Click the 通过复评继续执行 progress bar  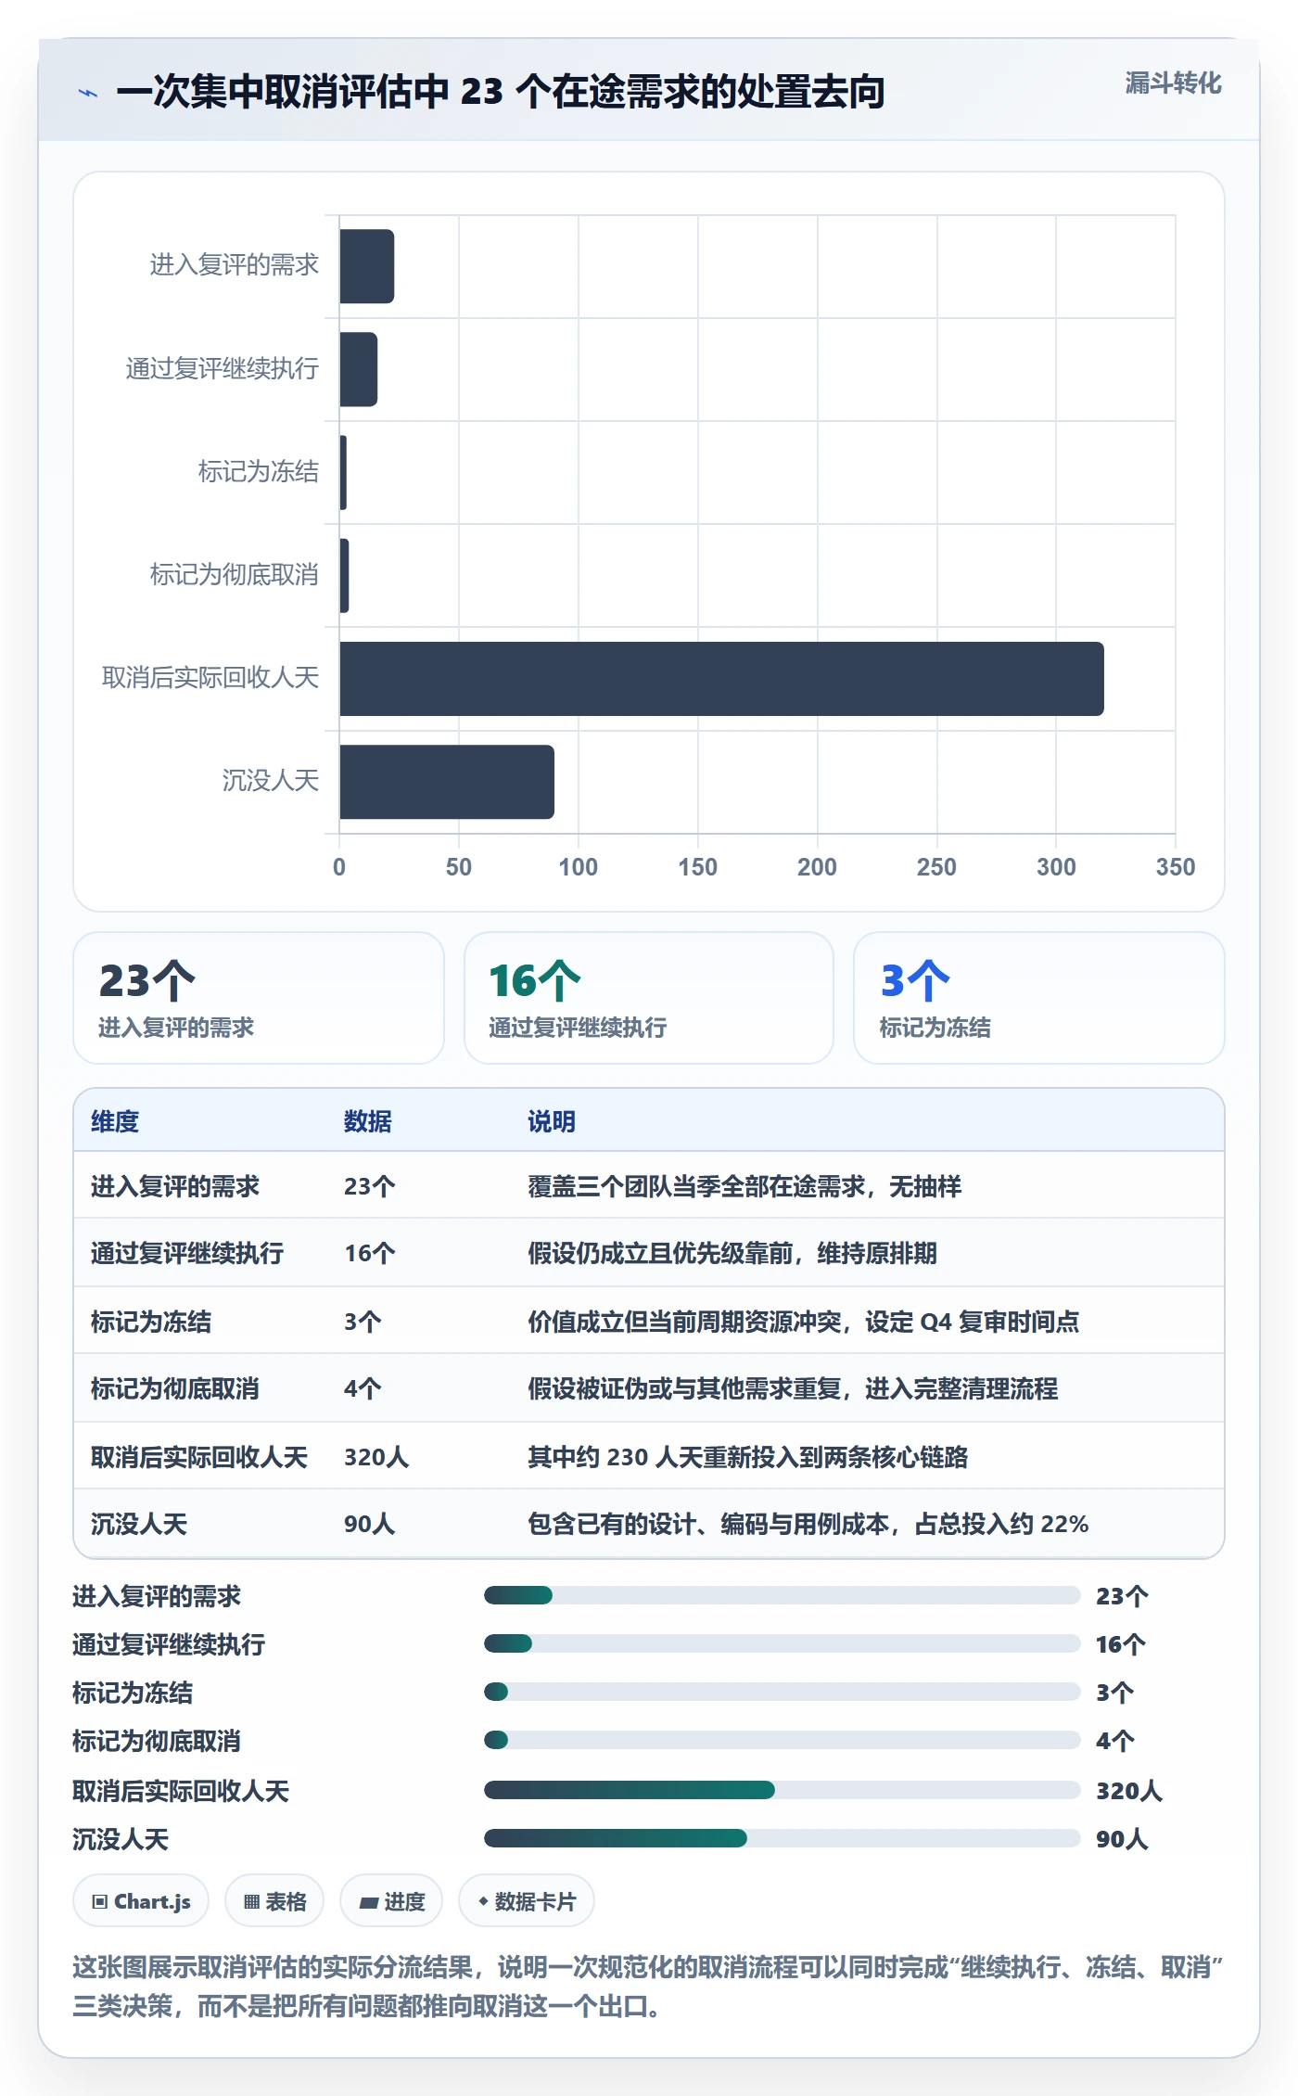782,1643
